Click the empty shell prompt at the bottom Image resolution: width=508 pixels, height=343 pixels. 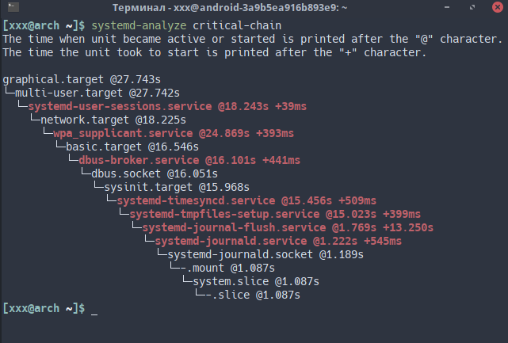coord(94,308)
